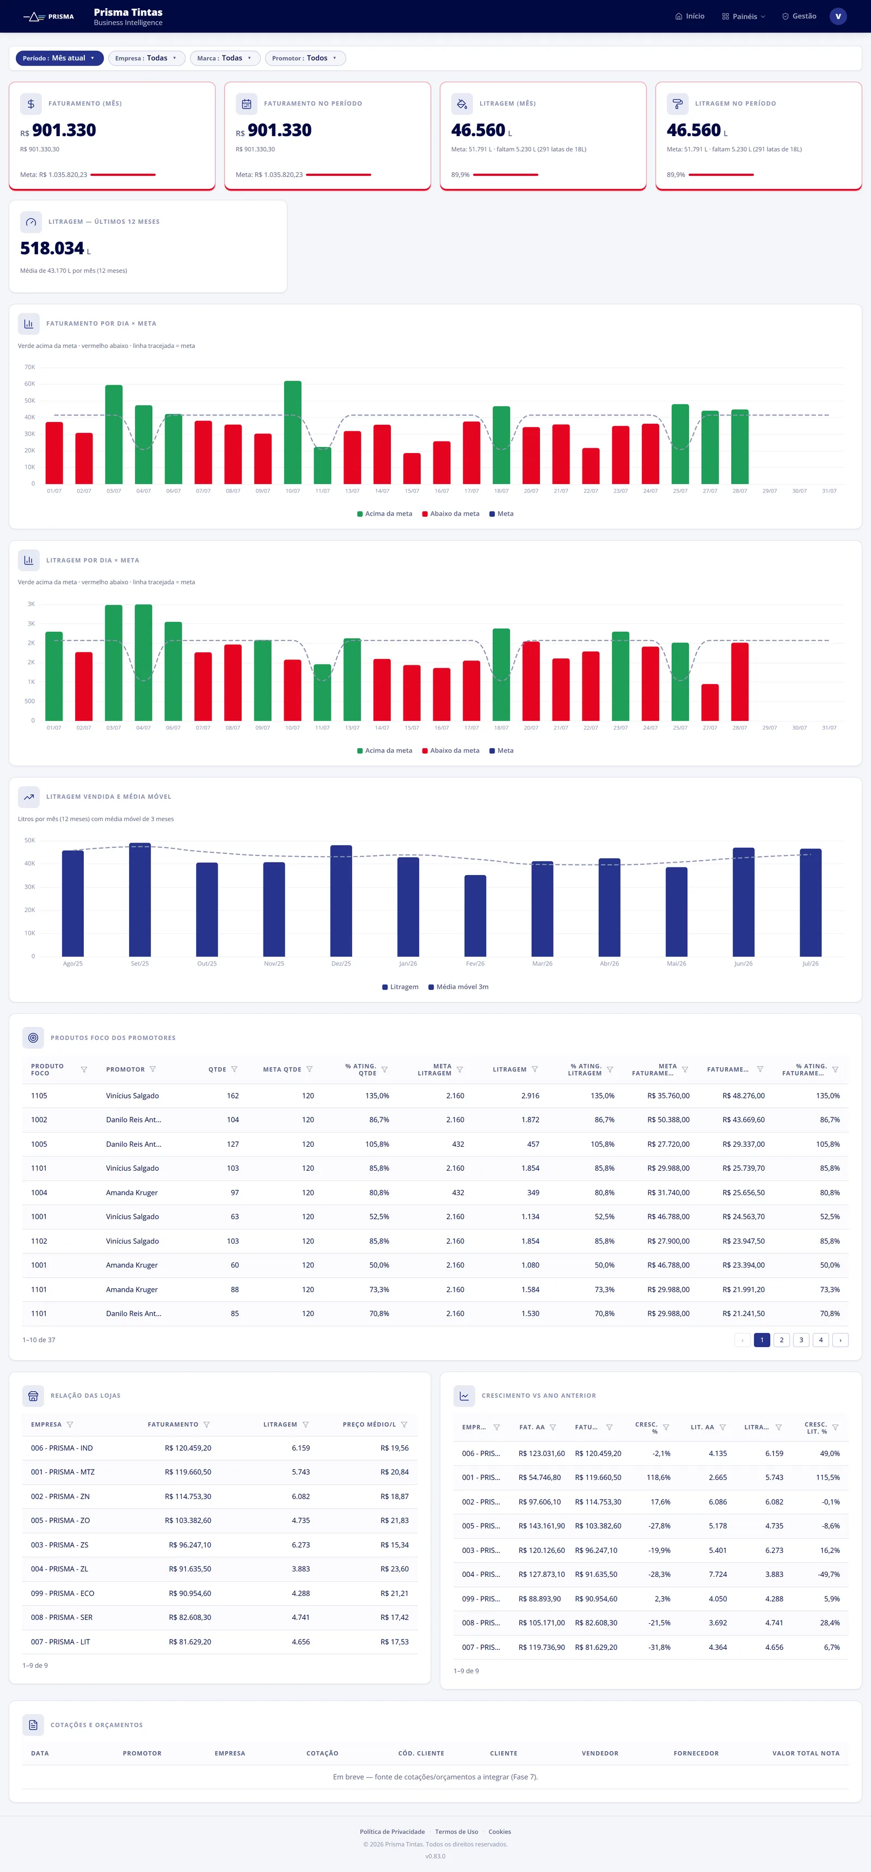Click the paint bucket icon on Litragem (Mês)
The height and width of the screenshot is (1872, 871).
pos(462,104)
